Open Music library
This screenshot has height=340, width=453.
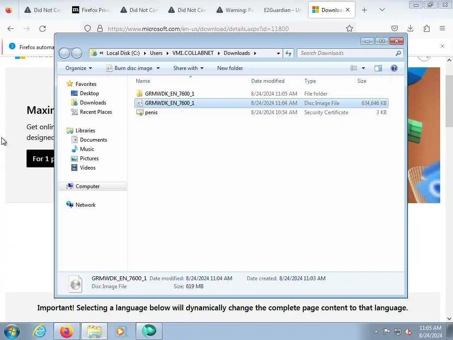click(87, 149)
